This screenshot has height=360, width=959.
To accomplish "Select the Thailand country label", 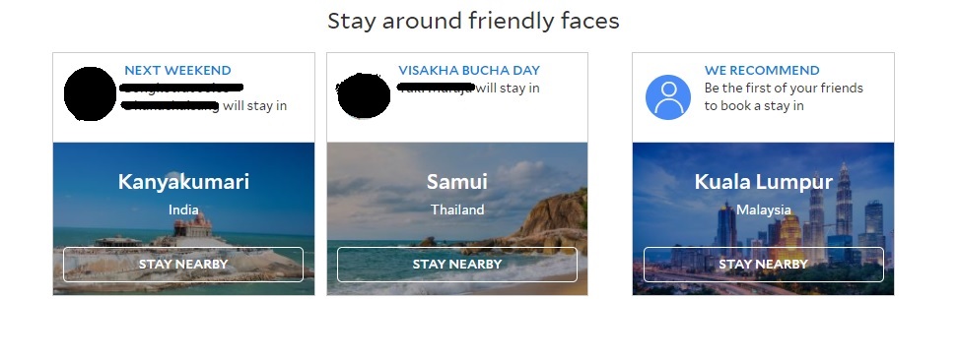I will (x=457, y=210).
